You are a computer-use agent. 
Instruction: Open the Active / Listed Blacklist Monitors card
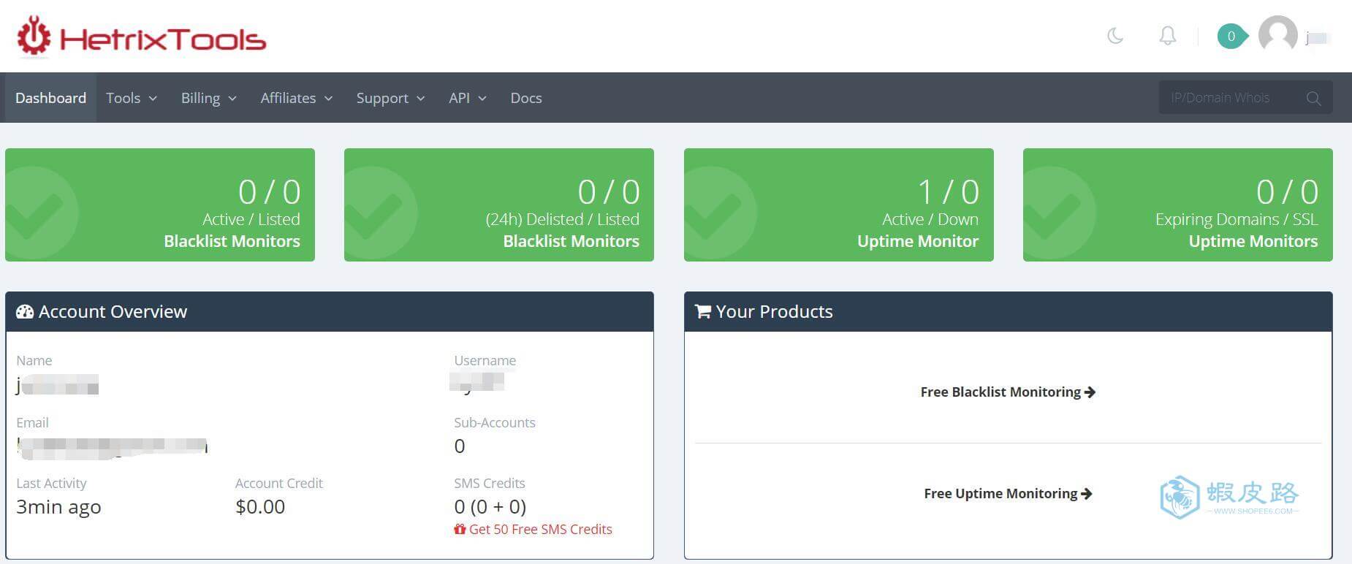160,205
